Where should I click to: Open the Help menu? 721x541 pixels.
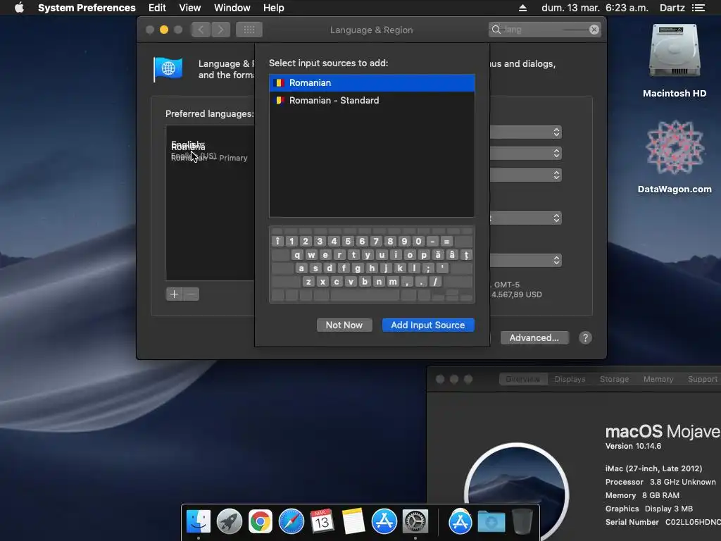point(274,8)
